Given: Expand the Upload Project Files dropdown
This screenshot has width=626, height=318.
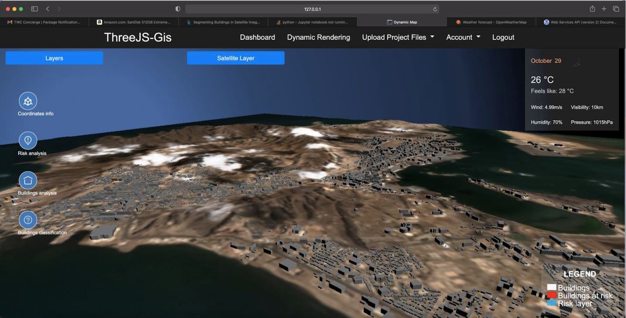Looking at the screenshot, I should [398, 37].
